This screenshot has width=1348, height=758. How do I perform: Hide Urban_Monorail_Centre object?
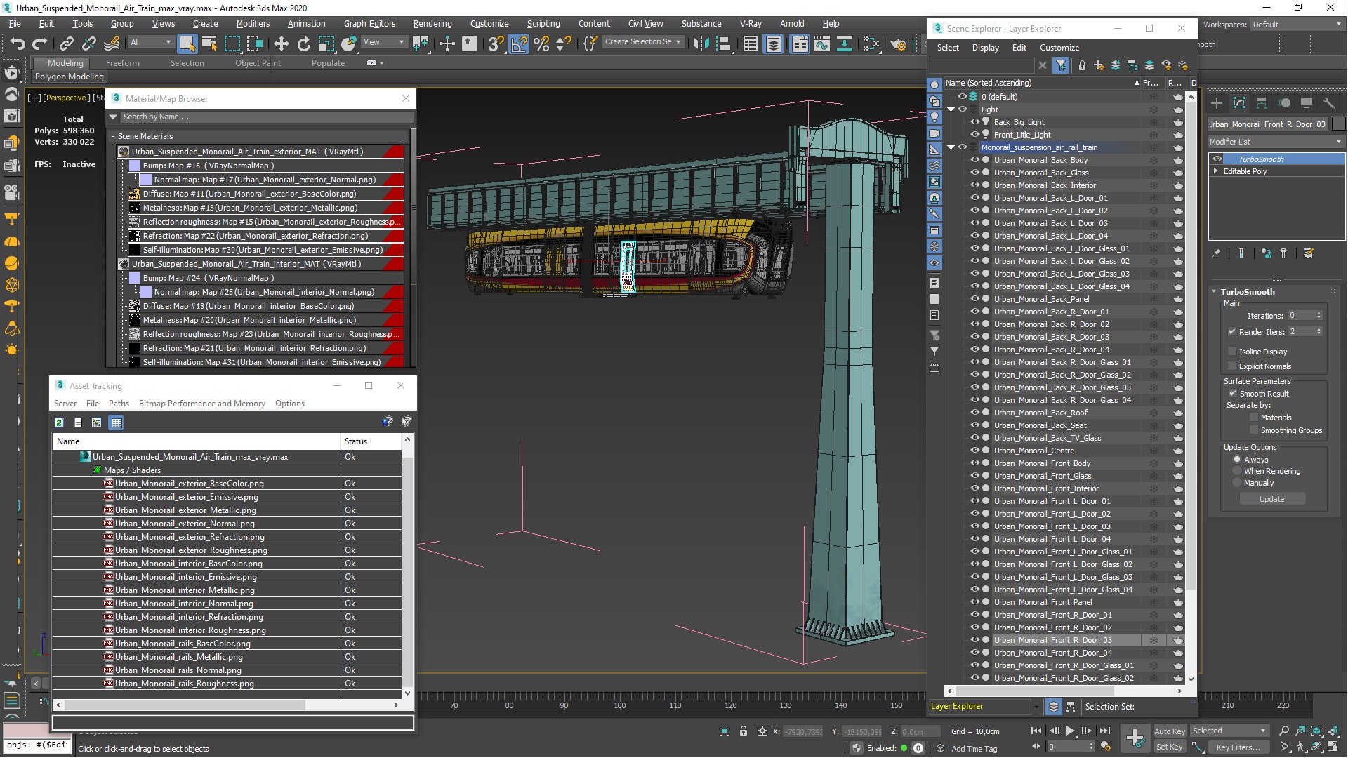(974, 451)
